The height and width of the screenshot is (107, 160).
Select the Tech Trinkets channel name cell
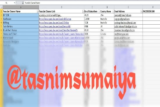pyautogui.click(x=21, y=26)
